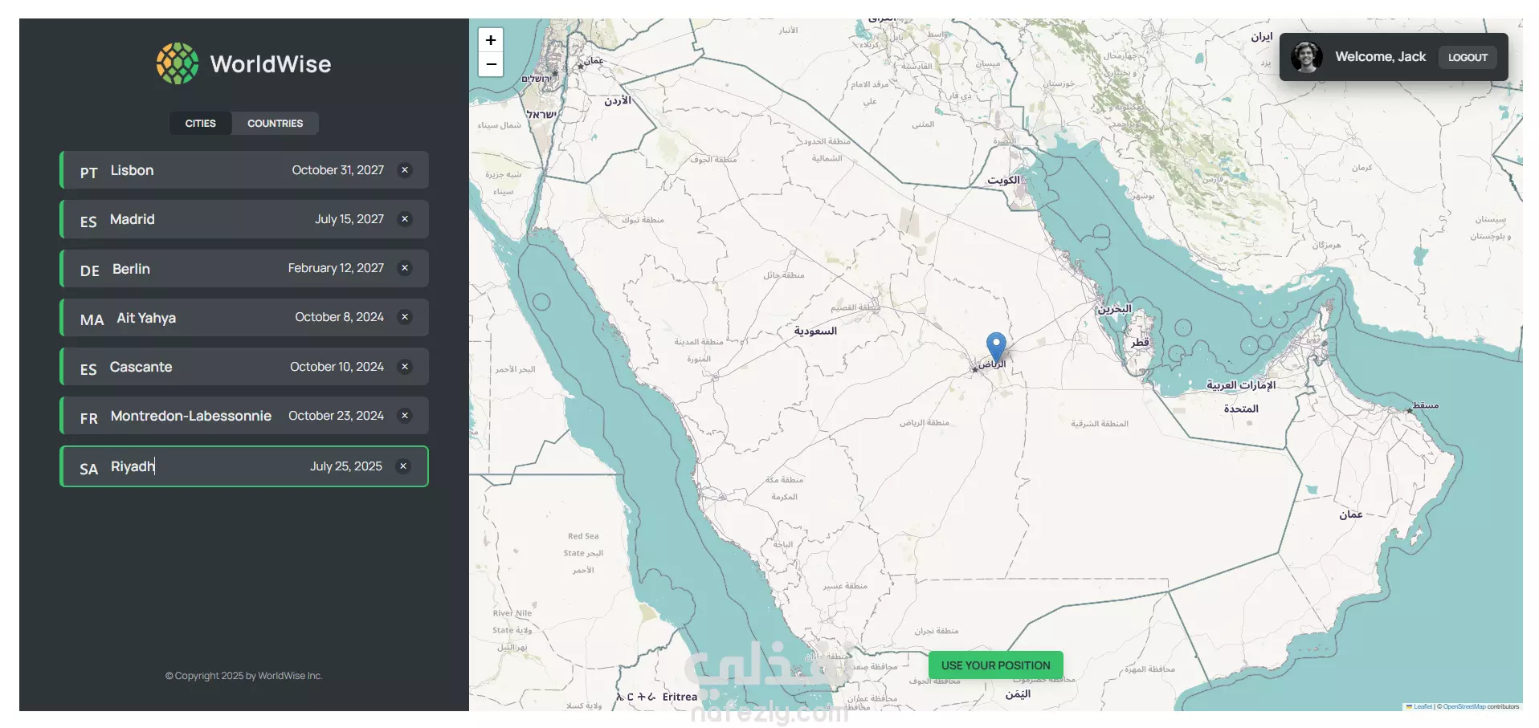
Task: Click the blue map marker near Riyadh
Action: (x=996, y=347)
